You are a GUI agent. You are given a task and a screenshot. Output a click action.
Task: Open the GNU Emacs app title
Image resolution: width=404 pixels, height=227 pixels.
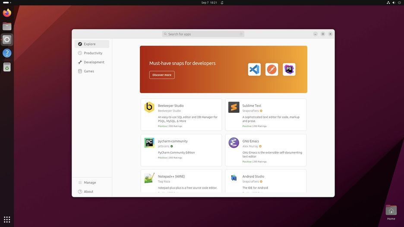(251, 141)
